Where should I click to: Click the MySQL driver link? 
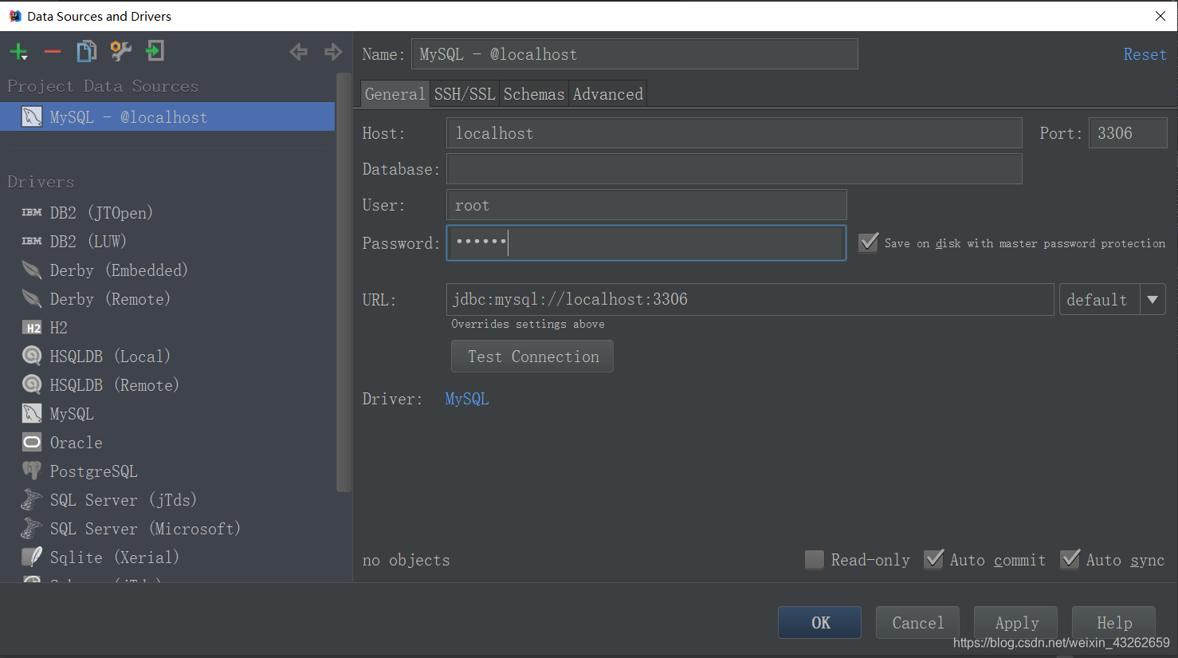(467, 399)
